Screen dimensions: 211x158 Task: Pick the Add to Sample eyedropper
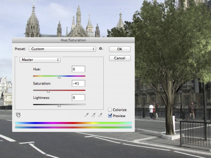(93, 115)
